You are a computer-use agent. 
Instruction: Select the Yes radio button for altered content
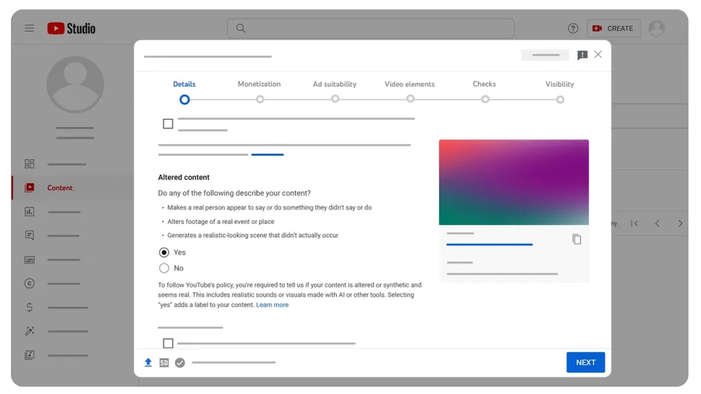(x=163, y=252)
